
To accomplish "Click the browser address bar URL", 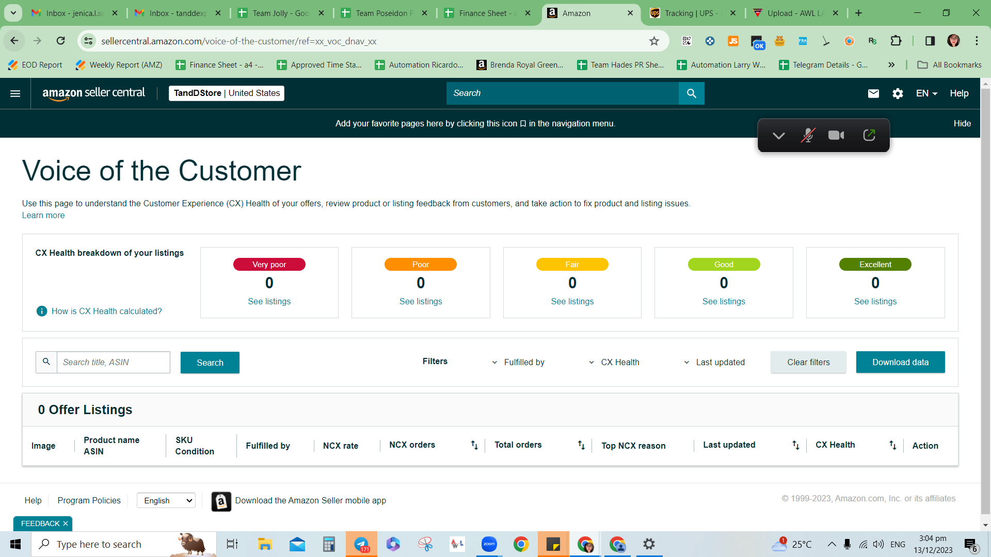I will tap(238, 41).
